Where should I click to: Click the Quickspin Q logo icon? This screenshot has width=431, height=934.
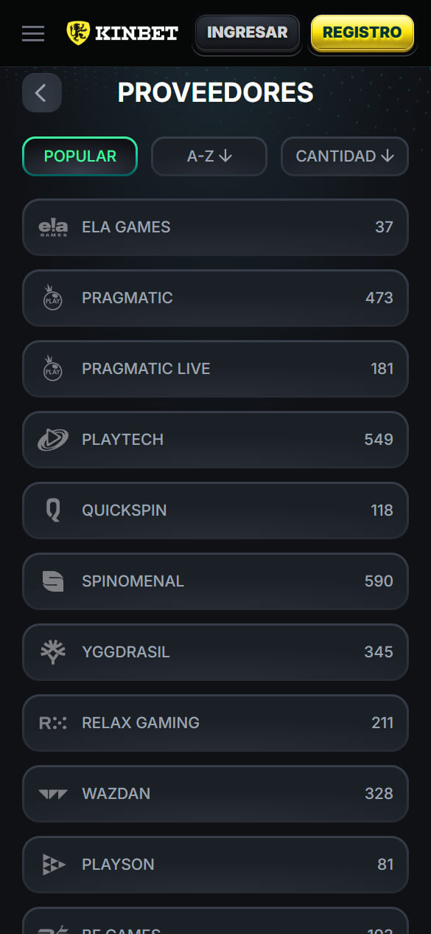click(53, 511)
